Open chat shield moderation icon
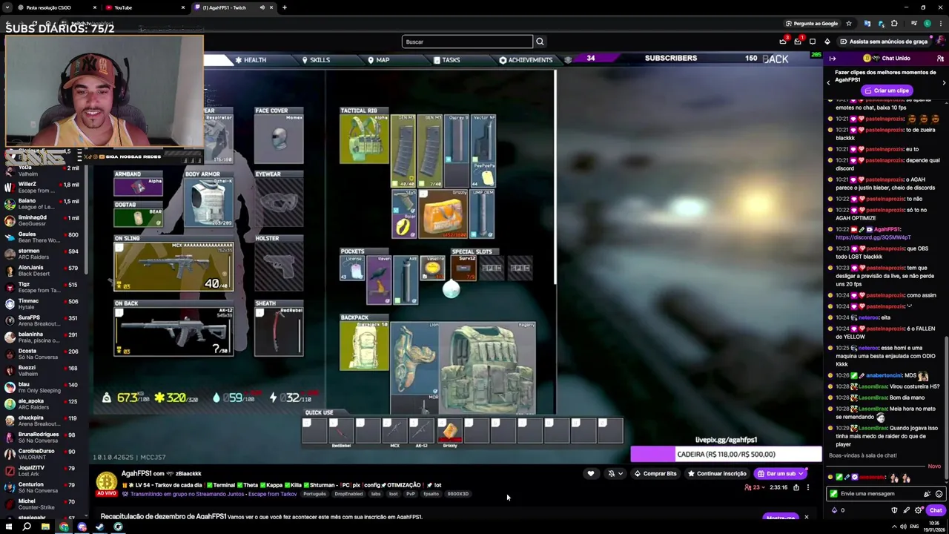Image resolution: width=949 pixels, height=534 pixels. pyautogui.click(x=894, y=510)
